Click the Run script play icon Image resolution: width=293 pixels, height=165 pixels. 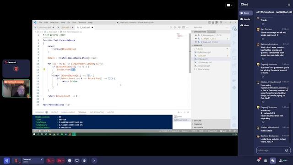point(171,27)
